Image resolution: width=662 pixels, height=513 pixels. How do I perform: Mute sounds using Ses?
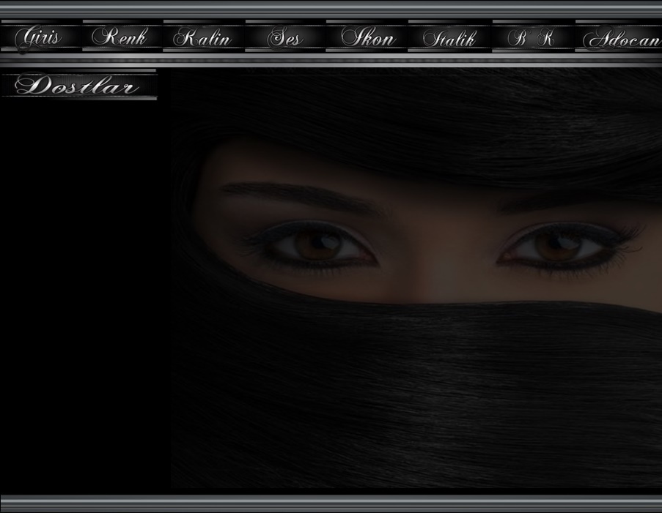pyautogui.click(x=285, y=37)
